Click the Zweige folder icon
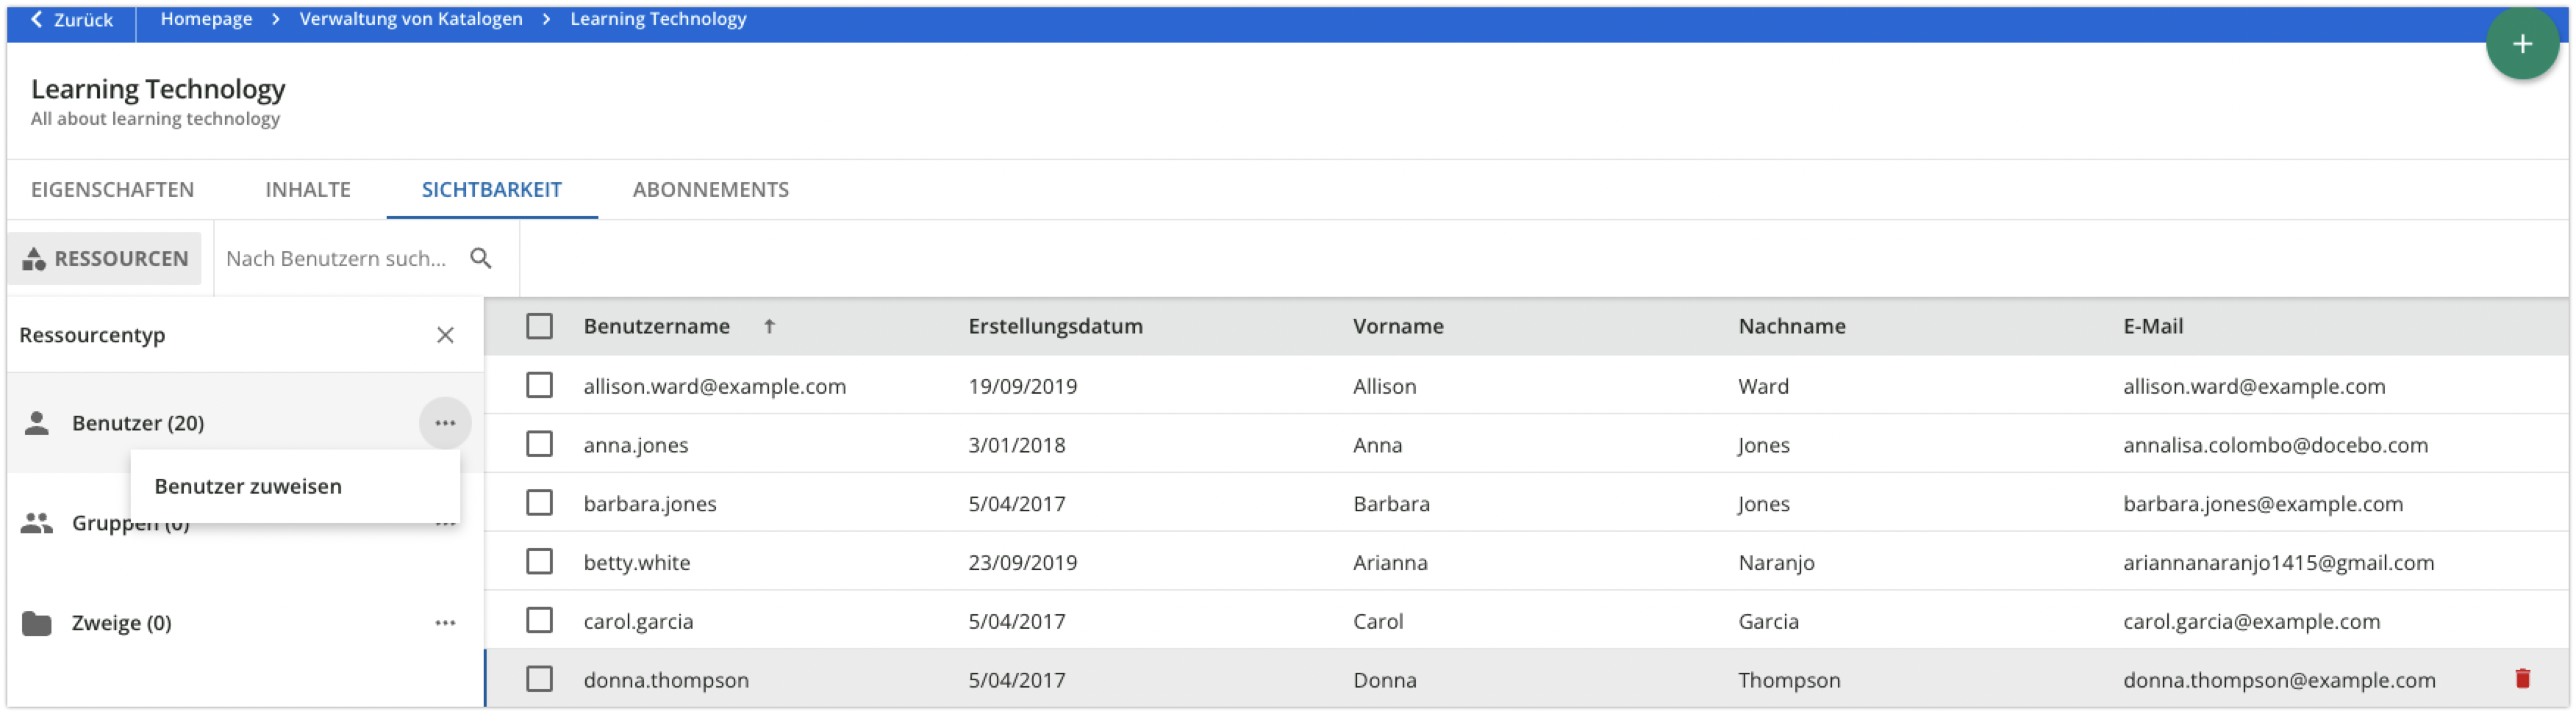 [x=37, y=623]
